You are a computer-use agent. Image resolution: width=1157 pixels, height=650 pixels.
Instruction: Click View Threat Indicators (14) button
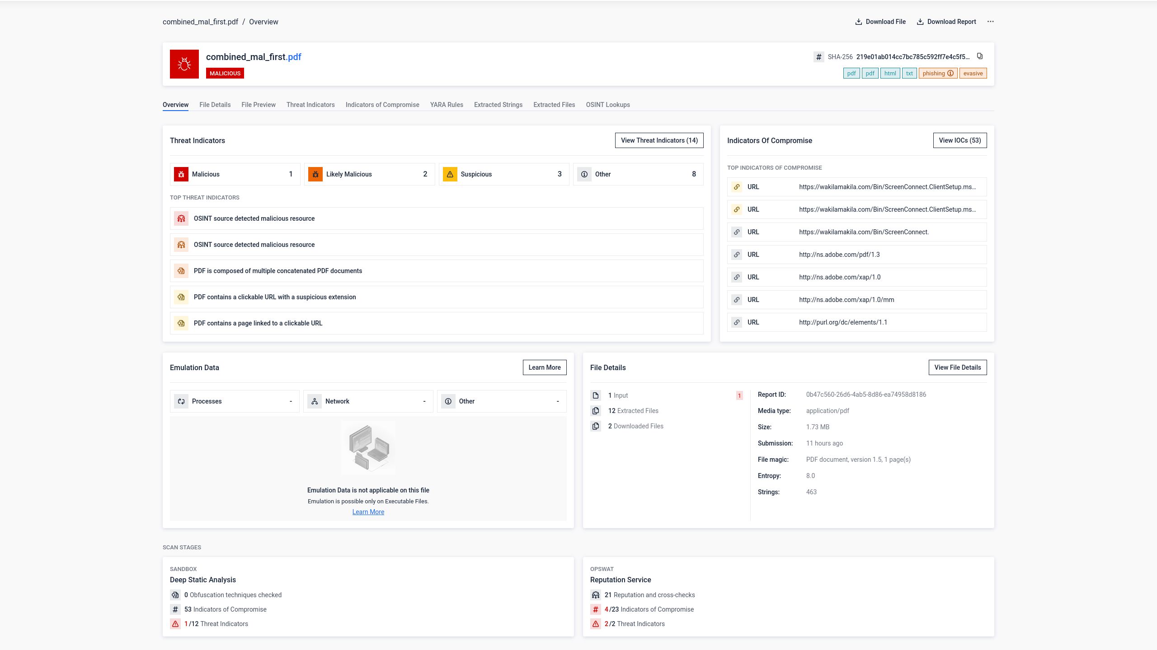pos(659,140)
